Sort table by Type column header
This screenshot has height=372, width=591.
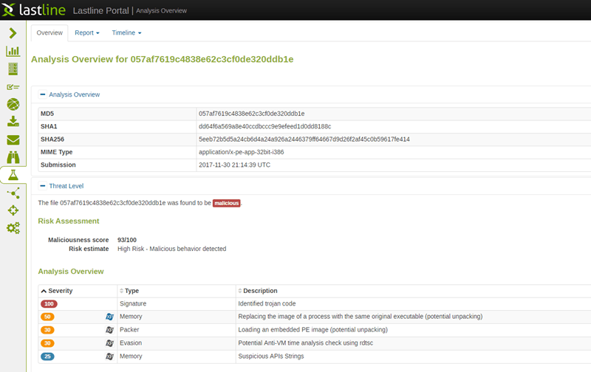(x=132, y=291)
